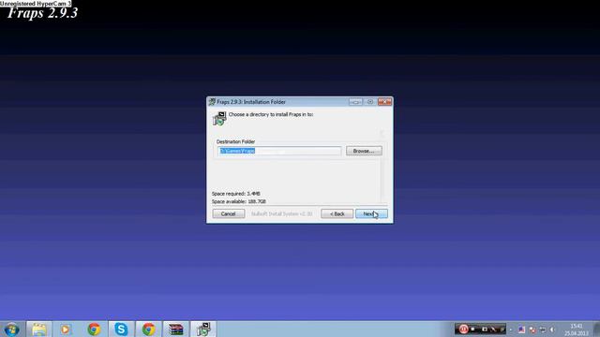The image size is (600, 337).
Task: Open the WinRAR taskbar icon
Action: coord(175,329)
